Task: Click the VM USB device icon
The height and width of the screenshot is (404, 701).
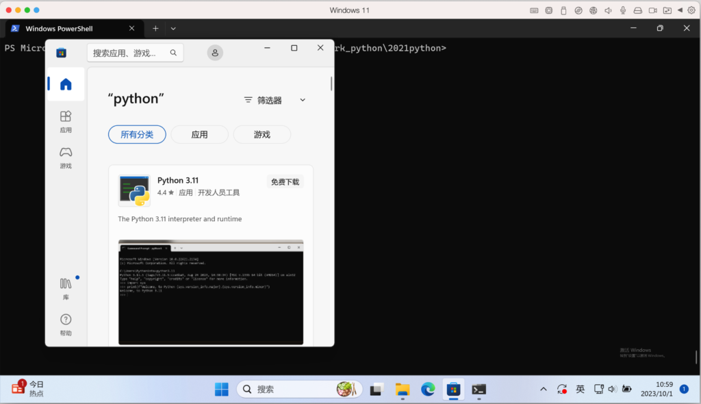Action: click(564, 10)
